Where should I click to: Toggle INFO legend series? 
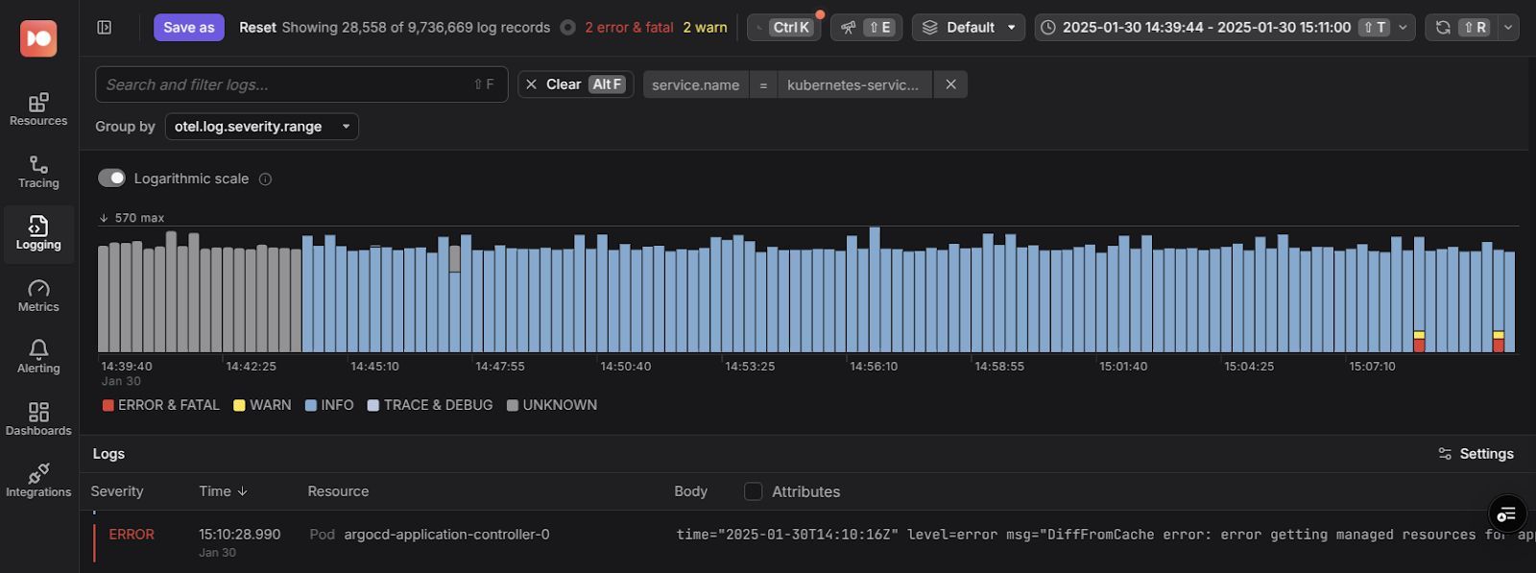pos(329,405)
